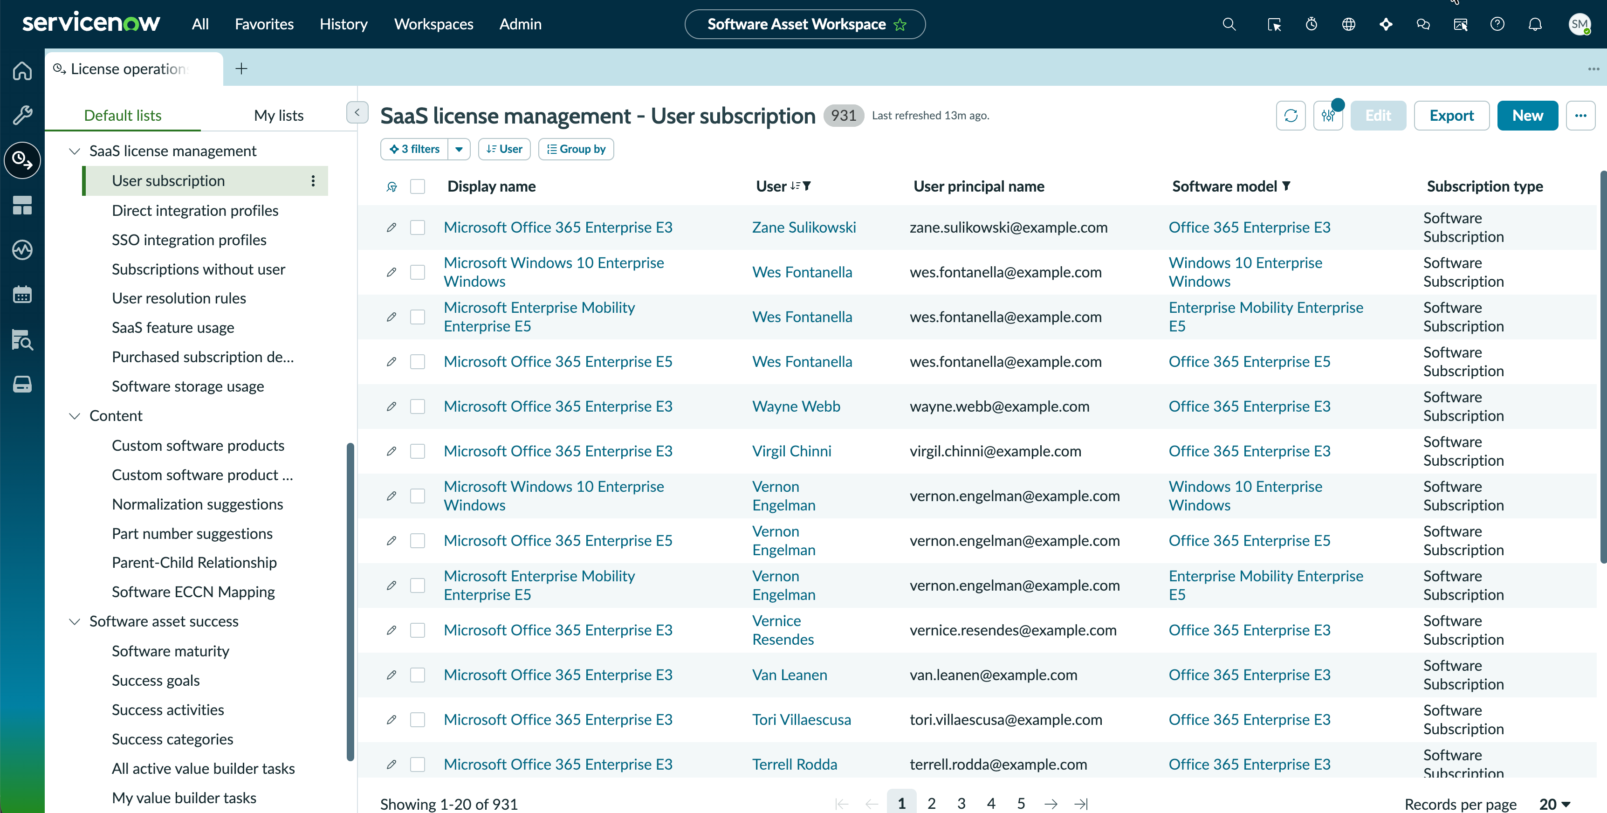
Task: Collapse the Content section
Action: click(x=74, y=415)
